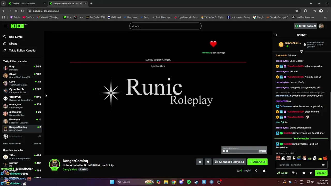331x186 pixels.
Task: Click the red heart follow alert
Action: (213, 44)
